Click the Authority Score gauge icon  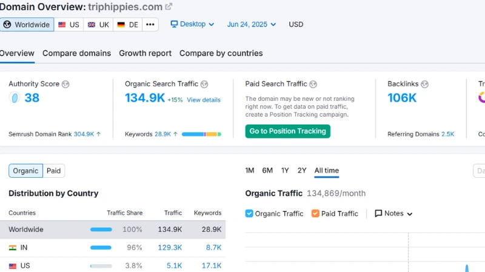(14, 98)
